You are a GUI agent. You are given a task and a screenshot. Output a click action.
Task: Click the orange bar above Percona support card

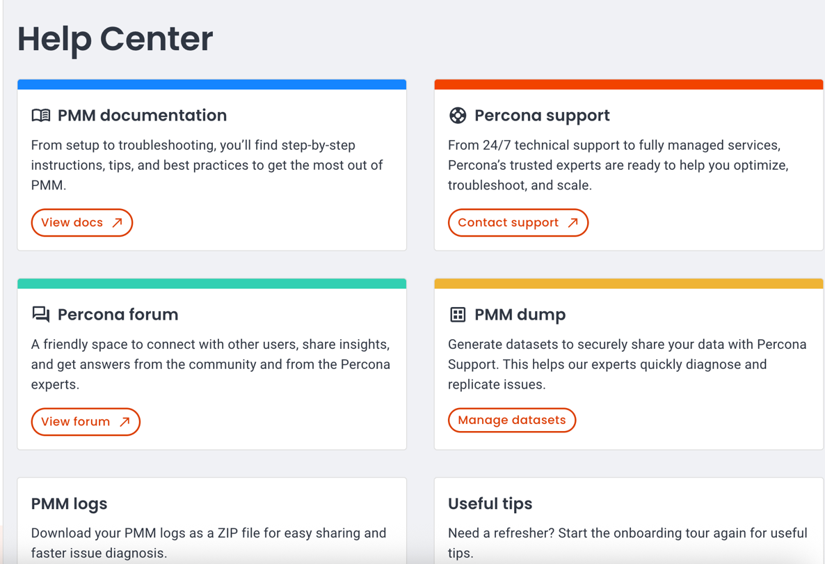tap(628, 84)
